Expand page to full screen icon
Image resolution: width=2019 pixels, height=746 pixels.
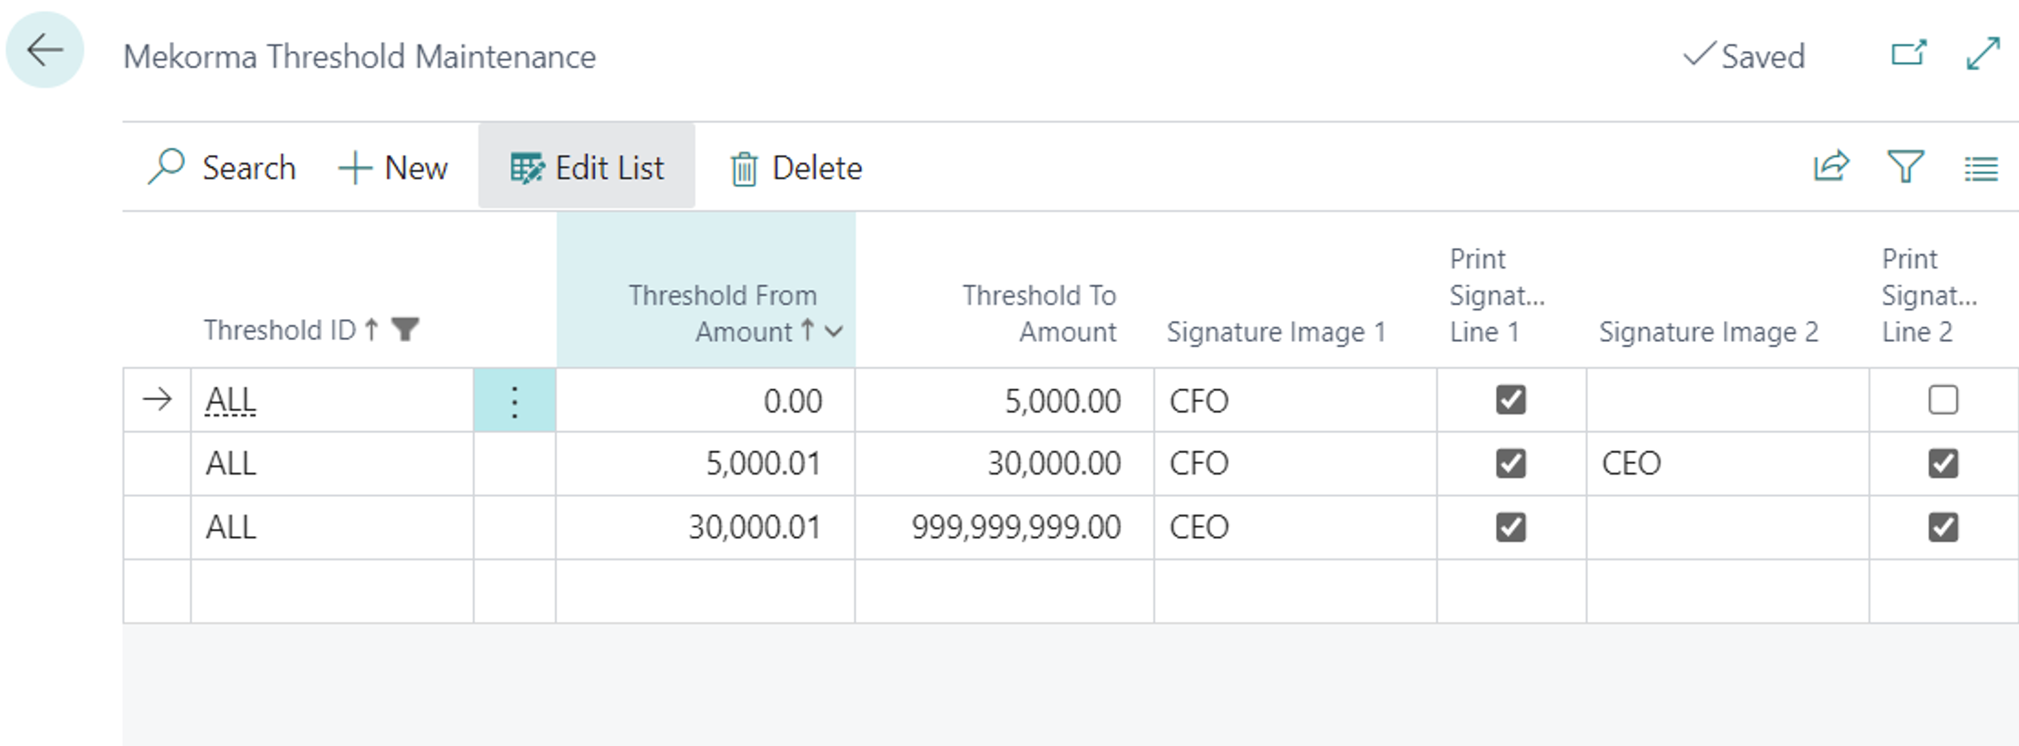pos(1983,54)
